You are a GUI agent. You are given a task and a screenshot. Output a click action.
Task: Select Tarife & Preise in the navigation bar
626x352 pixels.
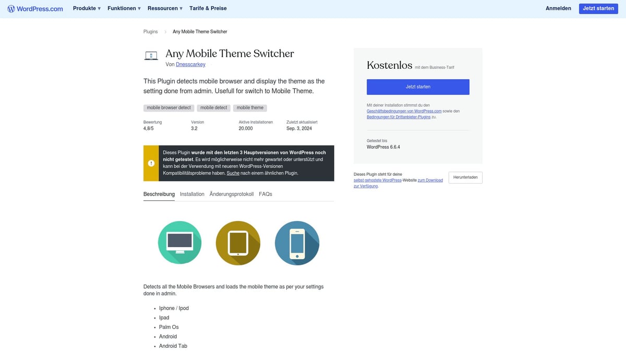coord(208,8)
